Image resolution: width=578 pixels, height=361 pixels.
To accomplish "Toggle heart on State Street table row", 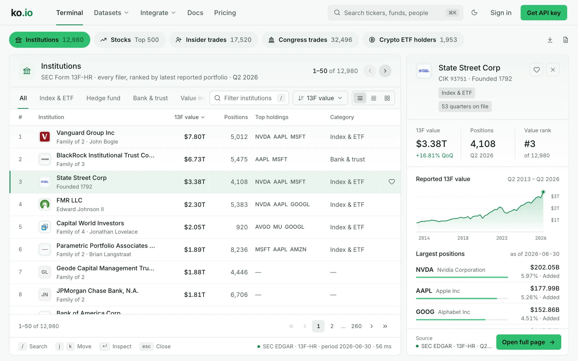I will coord(392,182).
